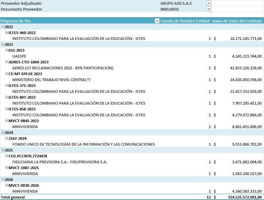
Task: Select the GRUPO ASD S.A.S value cell
Action: [x=186, y=3]
